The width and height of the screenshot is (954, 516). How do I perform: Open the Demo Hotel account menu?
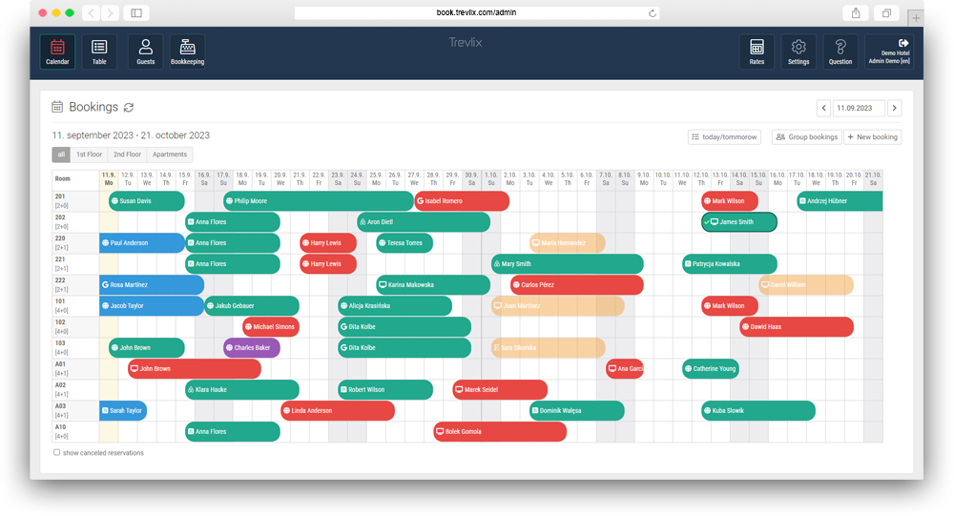click(888, 52)
